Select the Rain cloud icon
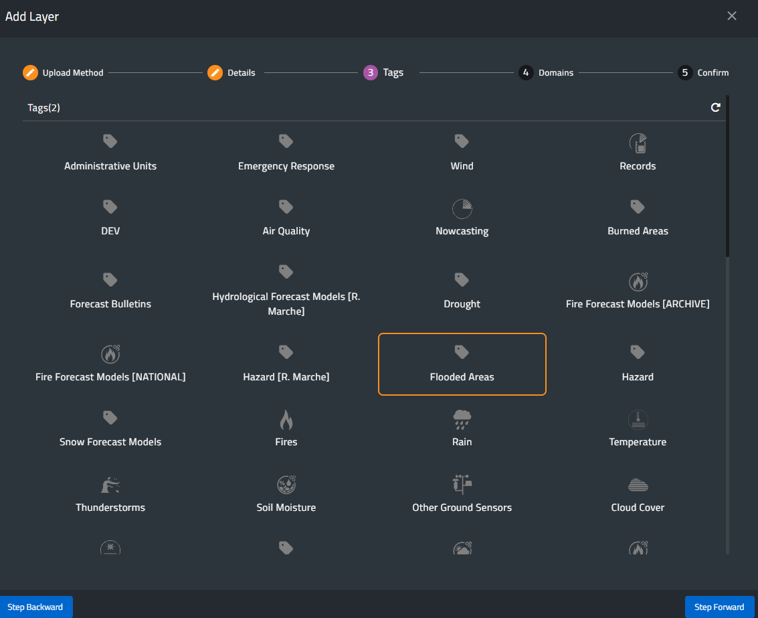The width and height of the screenshot is (758, 618). click(x=462, y=420)
